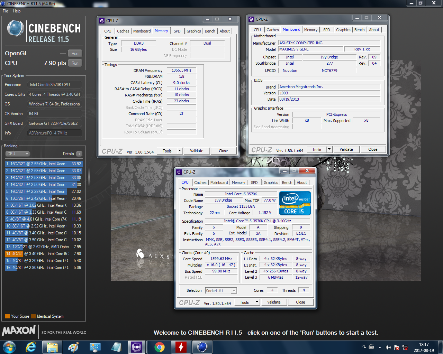Click the volume speaker tray icon
This screenshot has width=443, height=354.
pyautogui.click(x=388, y=347)
